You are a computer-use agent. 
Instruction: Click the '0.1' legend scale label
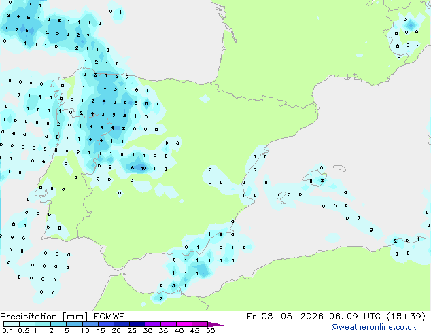tap(7, 330)
